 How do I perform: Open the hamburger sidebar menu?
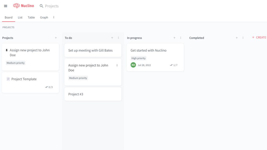coord(6,6)
